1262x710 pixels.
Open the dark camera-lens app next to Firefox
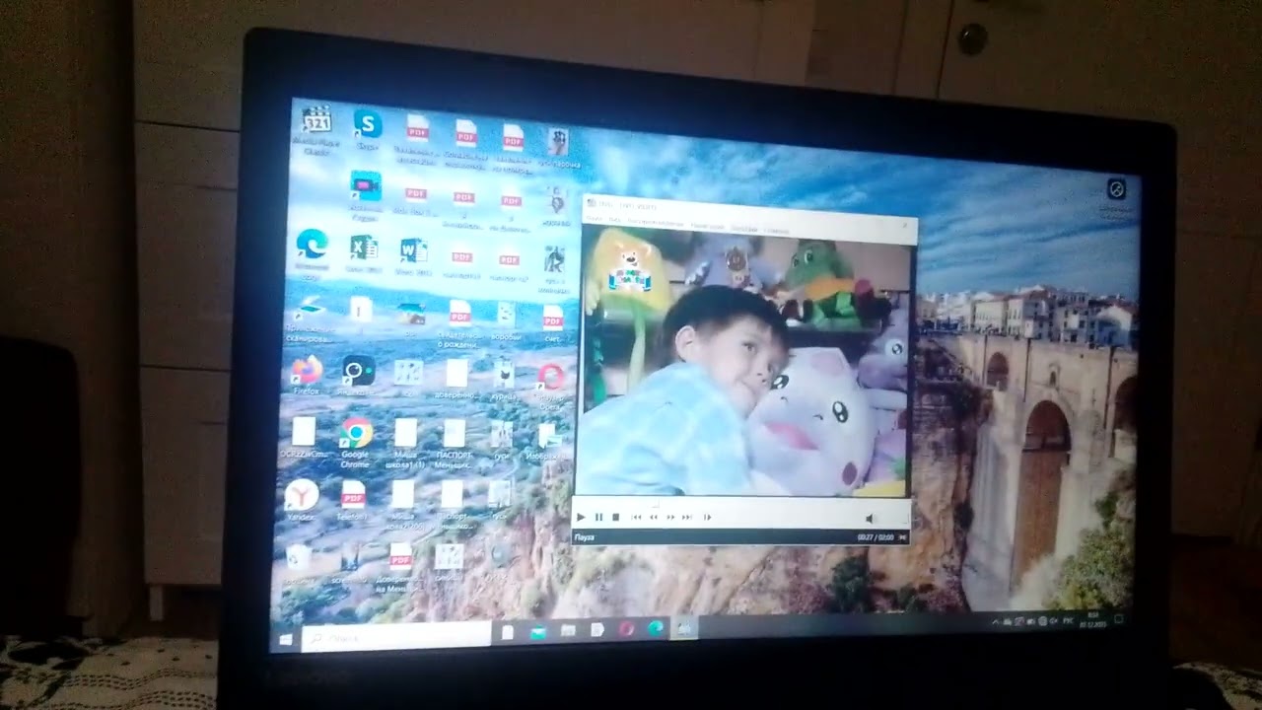pyautogui.click(x=358, y=375)
